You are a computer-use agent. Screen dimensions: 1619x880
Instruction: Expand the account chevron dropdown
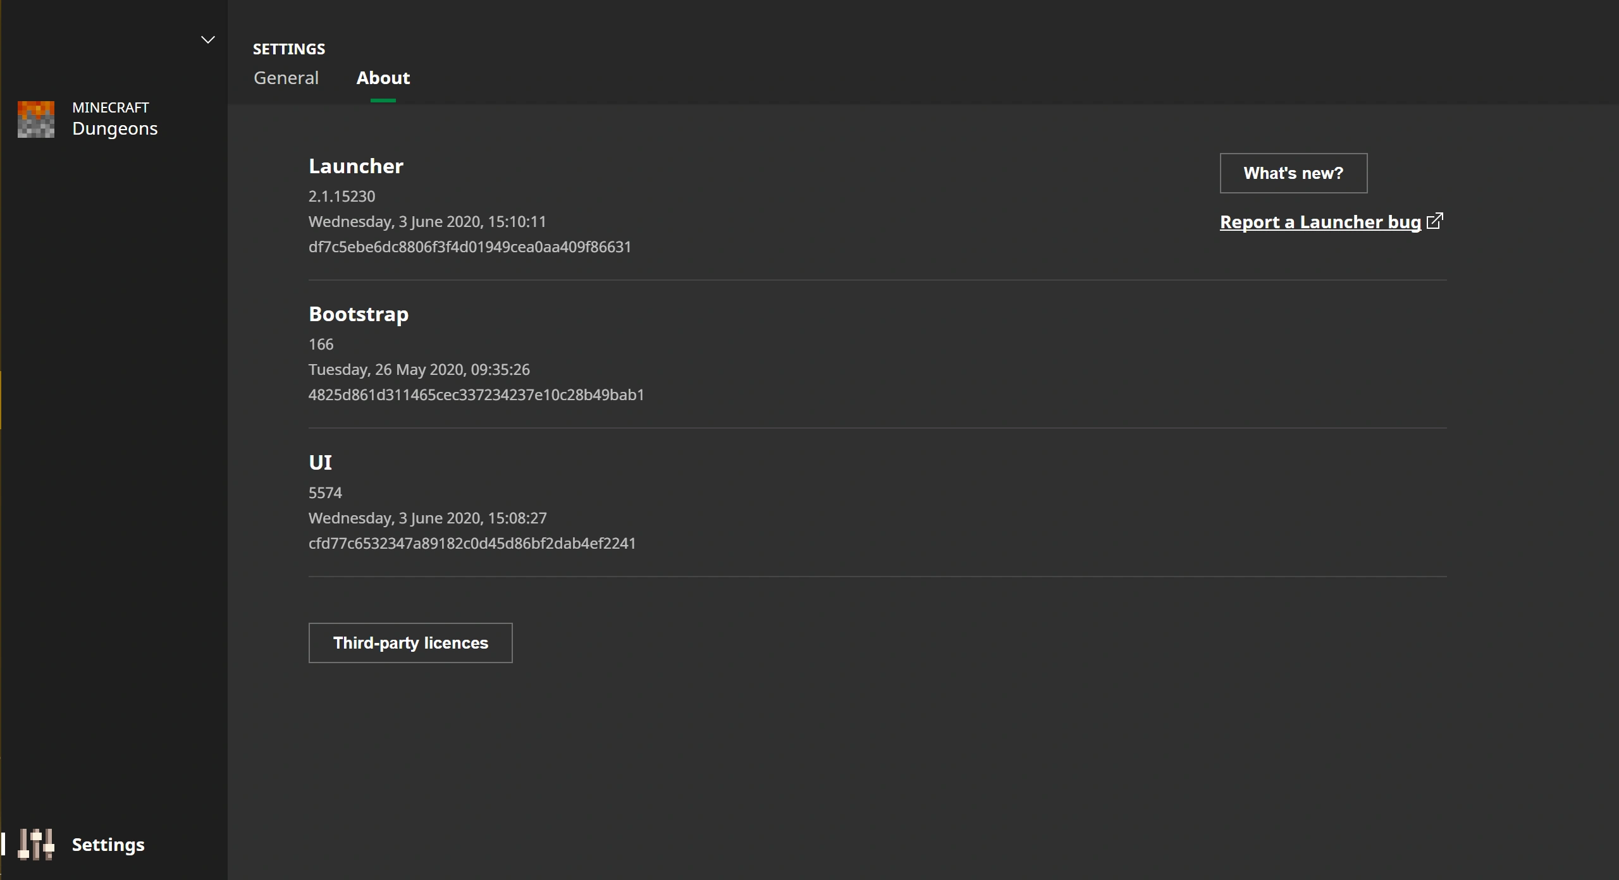[x=207, y=40]
